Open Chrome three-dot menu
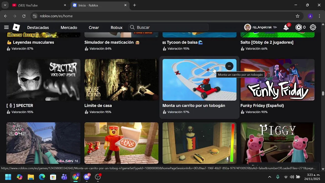 319,16
